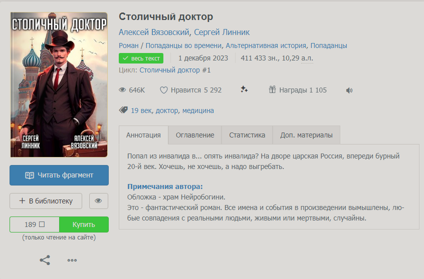Click the heart Нравится like icon
The height and width of the screenshot is (279, 424).
(x=163, y=90)
